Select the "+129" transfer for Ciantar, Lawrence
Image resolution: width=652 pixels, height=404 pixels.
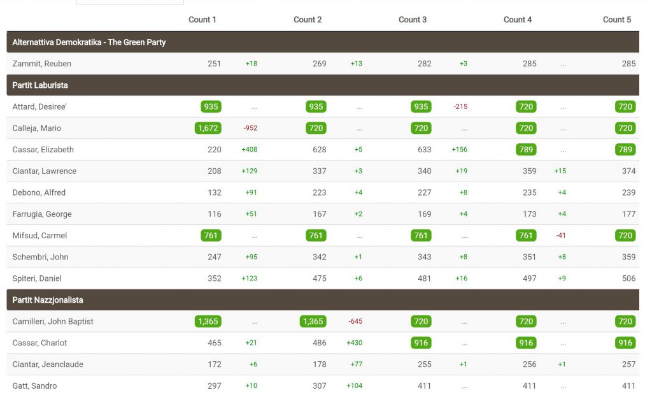pyautogui.click(x=250, y=171)
